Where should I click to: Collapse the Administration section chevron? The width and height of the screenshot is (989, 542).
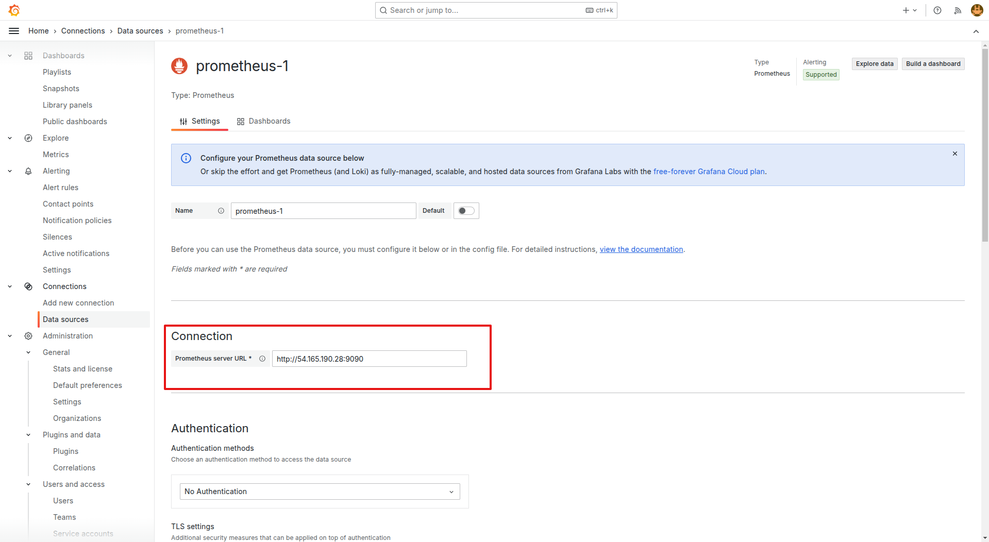pos(10,336)
